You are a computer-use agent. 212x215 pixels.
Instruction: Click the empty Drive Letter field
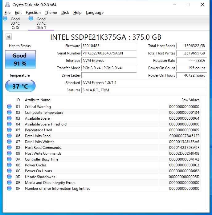pos(109,75)
